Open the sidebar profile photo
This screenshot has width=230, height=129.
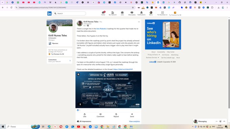[53, 28]
